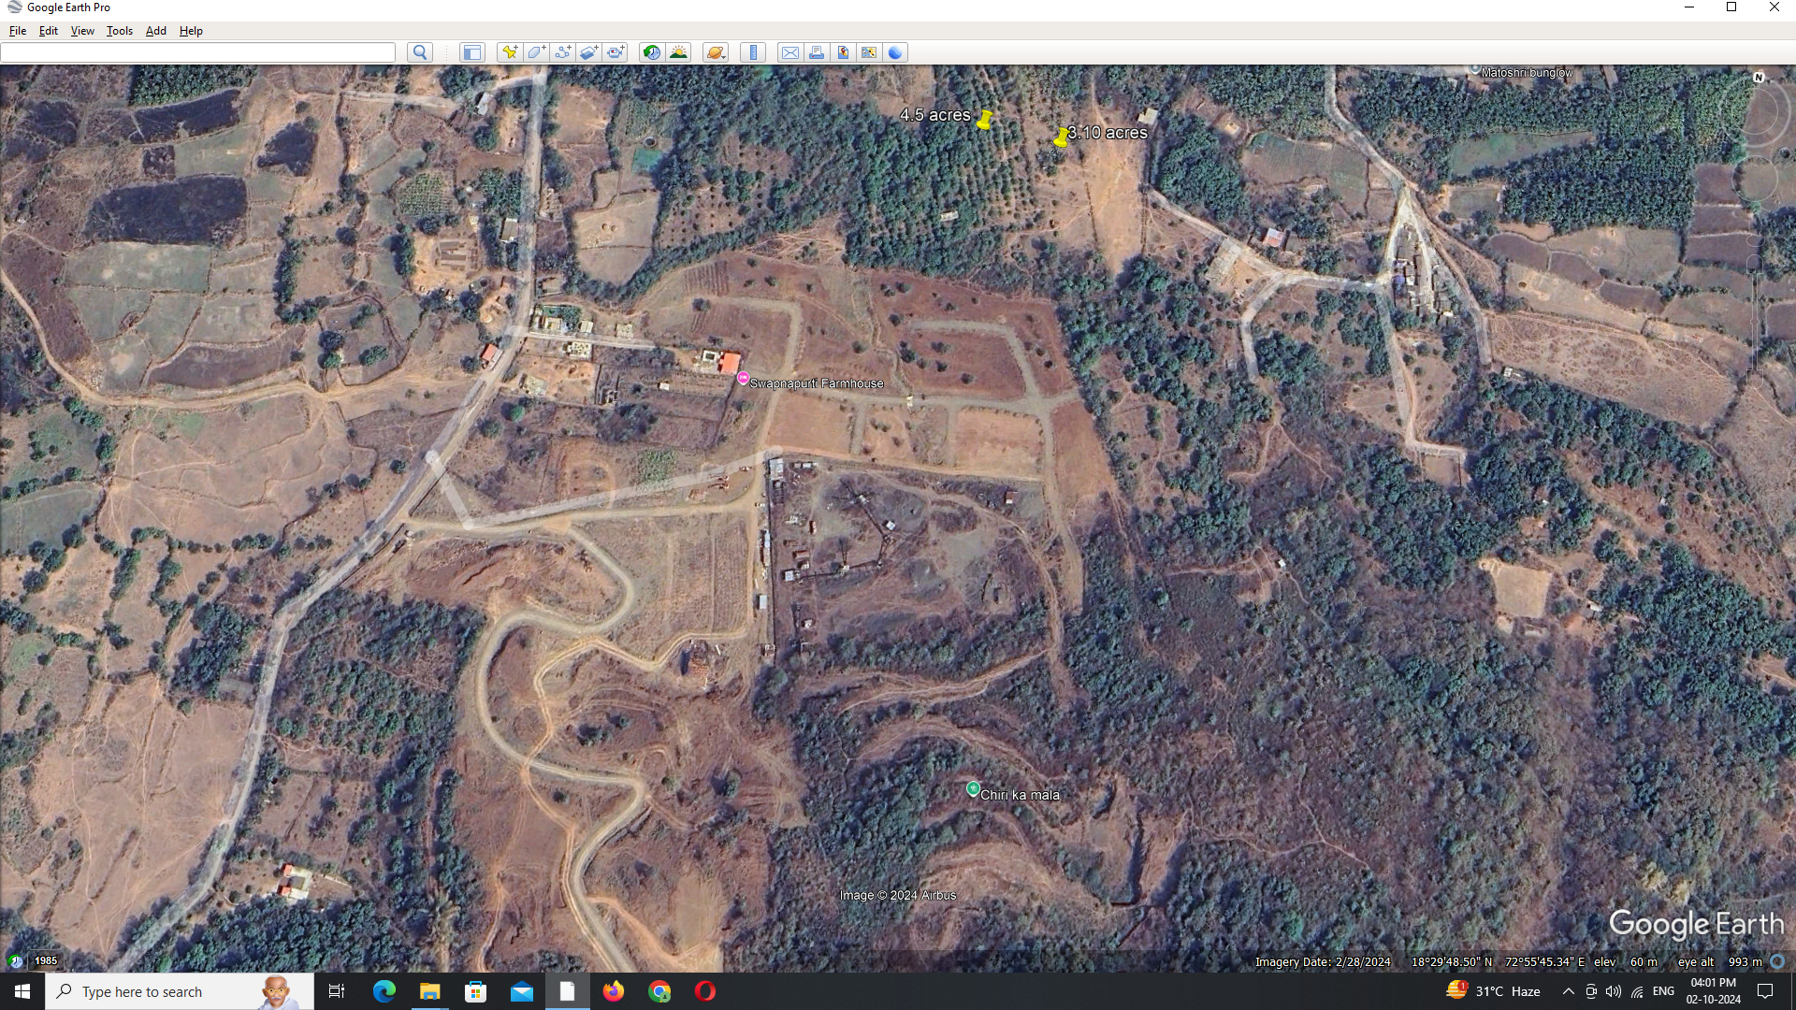Open Firefox from taskbar
This screenshot has height=1010, width=1796.
pos(613,991)
